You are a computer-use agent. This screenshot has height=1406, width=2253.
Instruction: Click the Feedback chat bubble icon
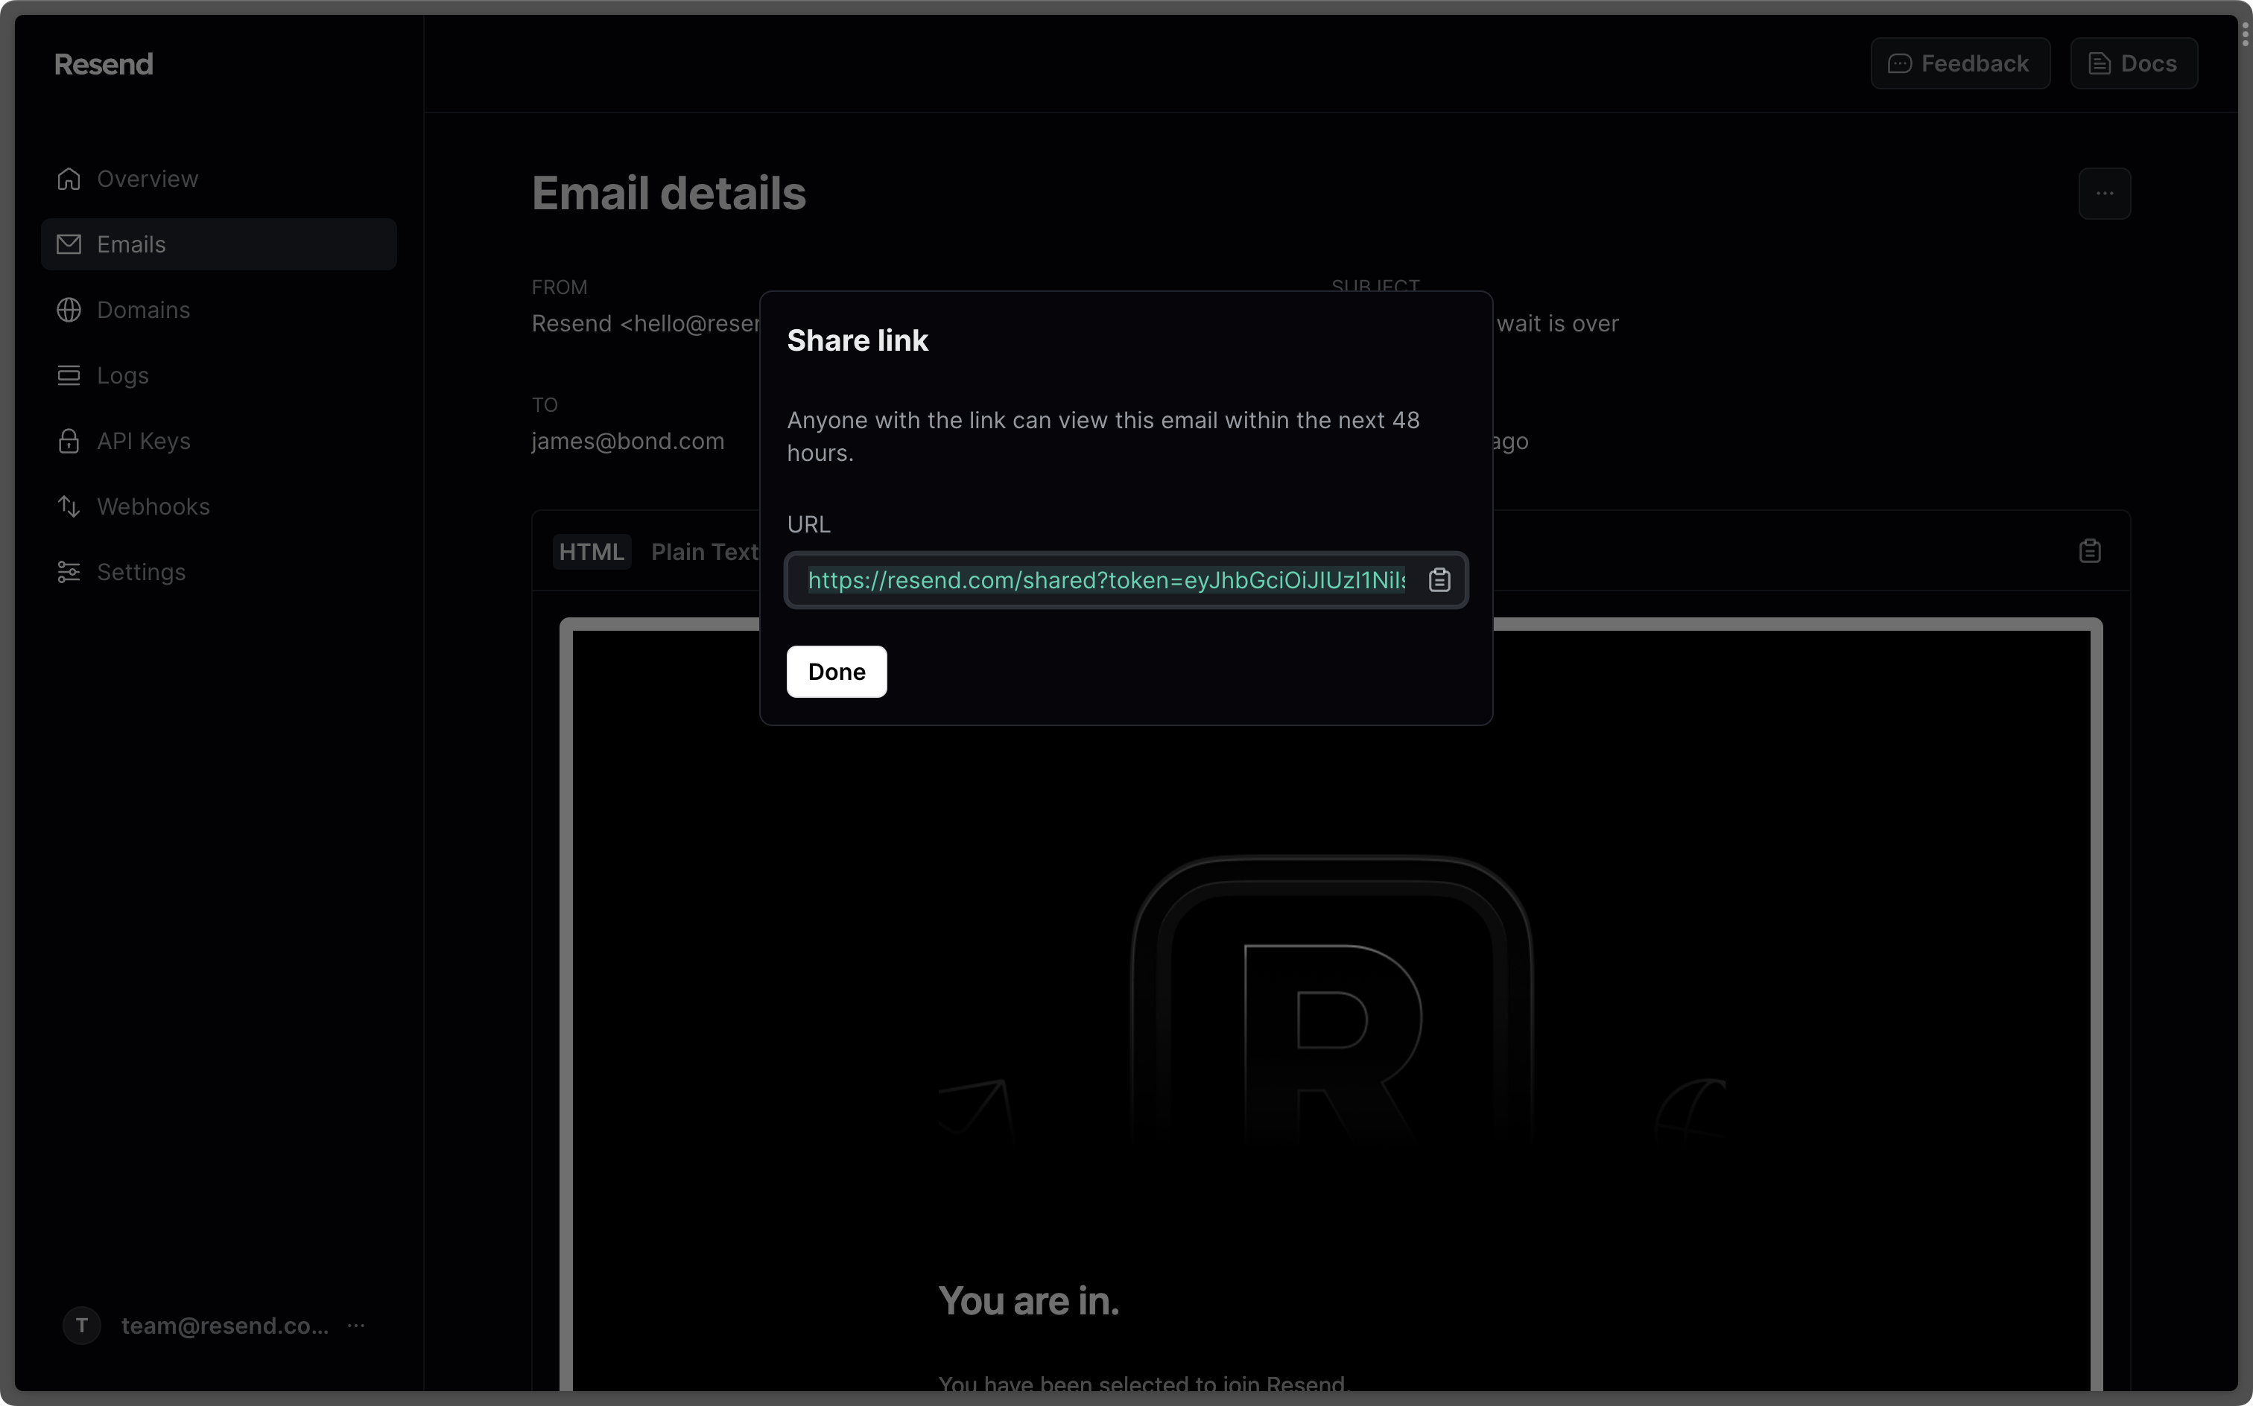[1900, 63]
